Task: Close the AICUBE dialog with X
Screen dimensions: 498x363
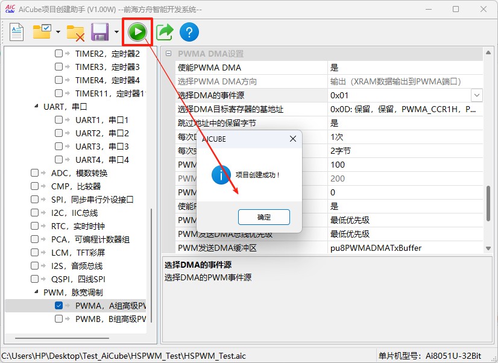Action: click(x=293, y=139)
